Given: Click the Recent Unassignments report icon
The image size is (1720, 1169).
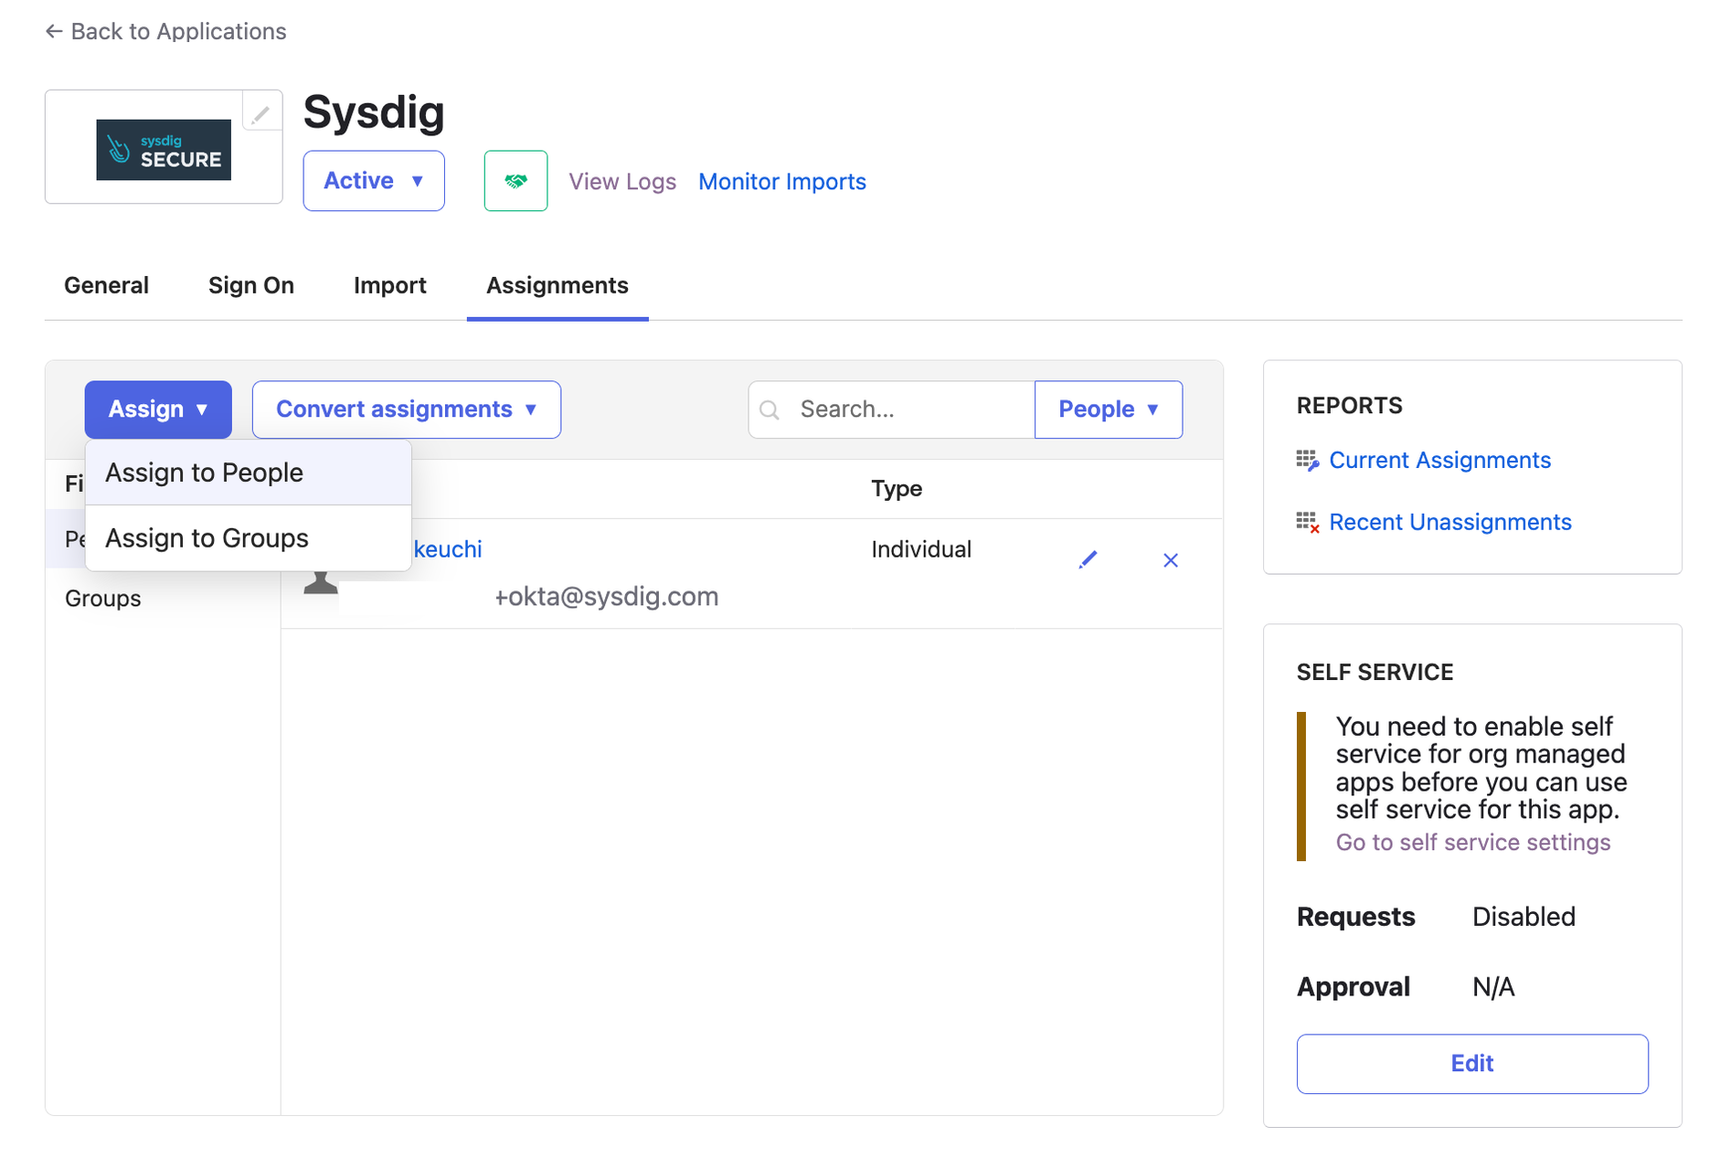Looking at the screenshot, I should [x=1308, y=523].
